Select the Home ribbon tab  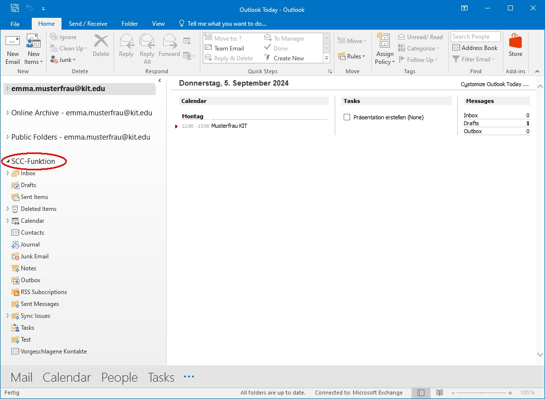46,24
